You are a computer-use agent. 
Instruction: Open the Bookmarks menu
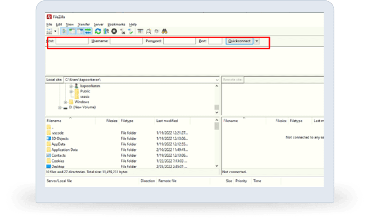(116, 24)
